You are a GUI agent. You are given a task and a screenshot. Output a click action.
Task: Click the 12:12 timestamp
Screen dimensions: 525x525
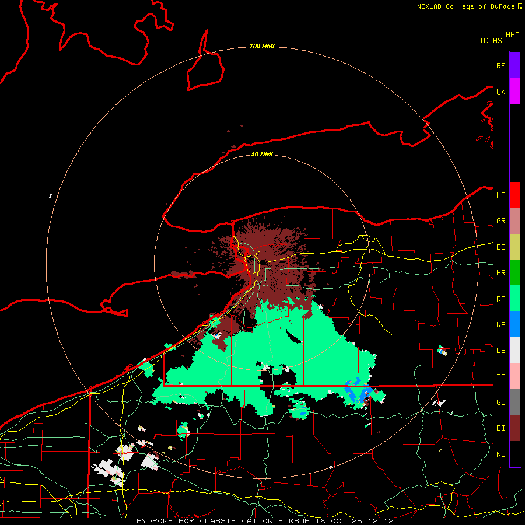click(381, 521)
